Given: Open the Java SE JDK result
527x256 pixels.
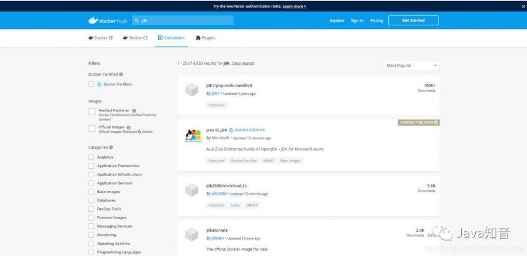Looking at the screenshot, I should [217, 130].
